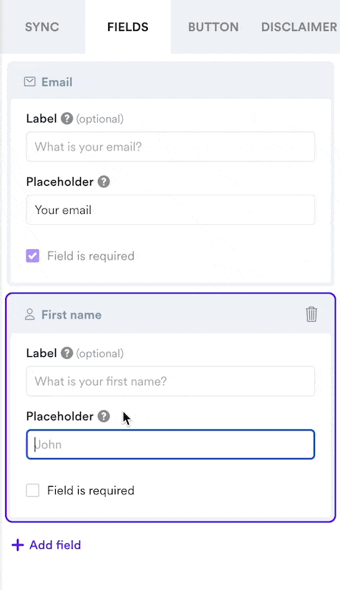Focus the Email label input field
The height and width of the screenshot is (590, 340).
[171, 147]
